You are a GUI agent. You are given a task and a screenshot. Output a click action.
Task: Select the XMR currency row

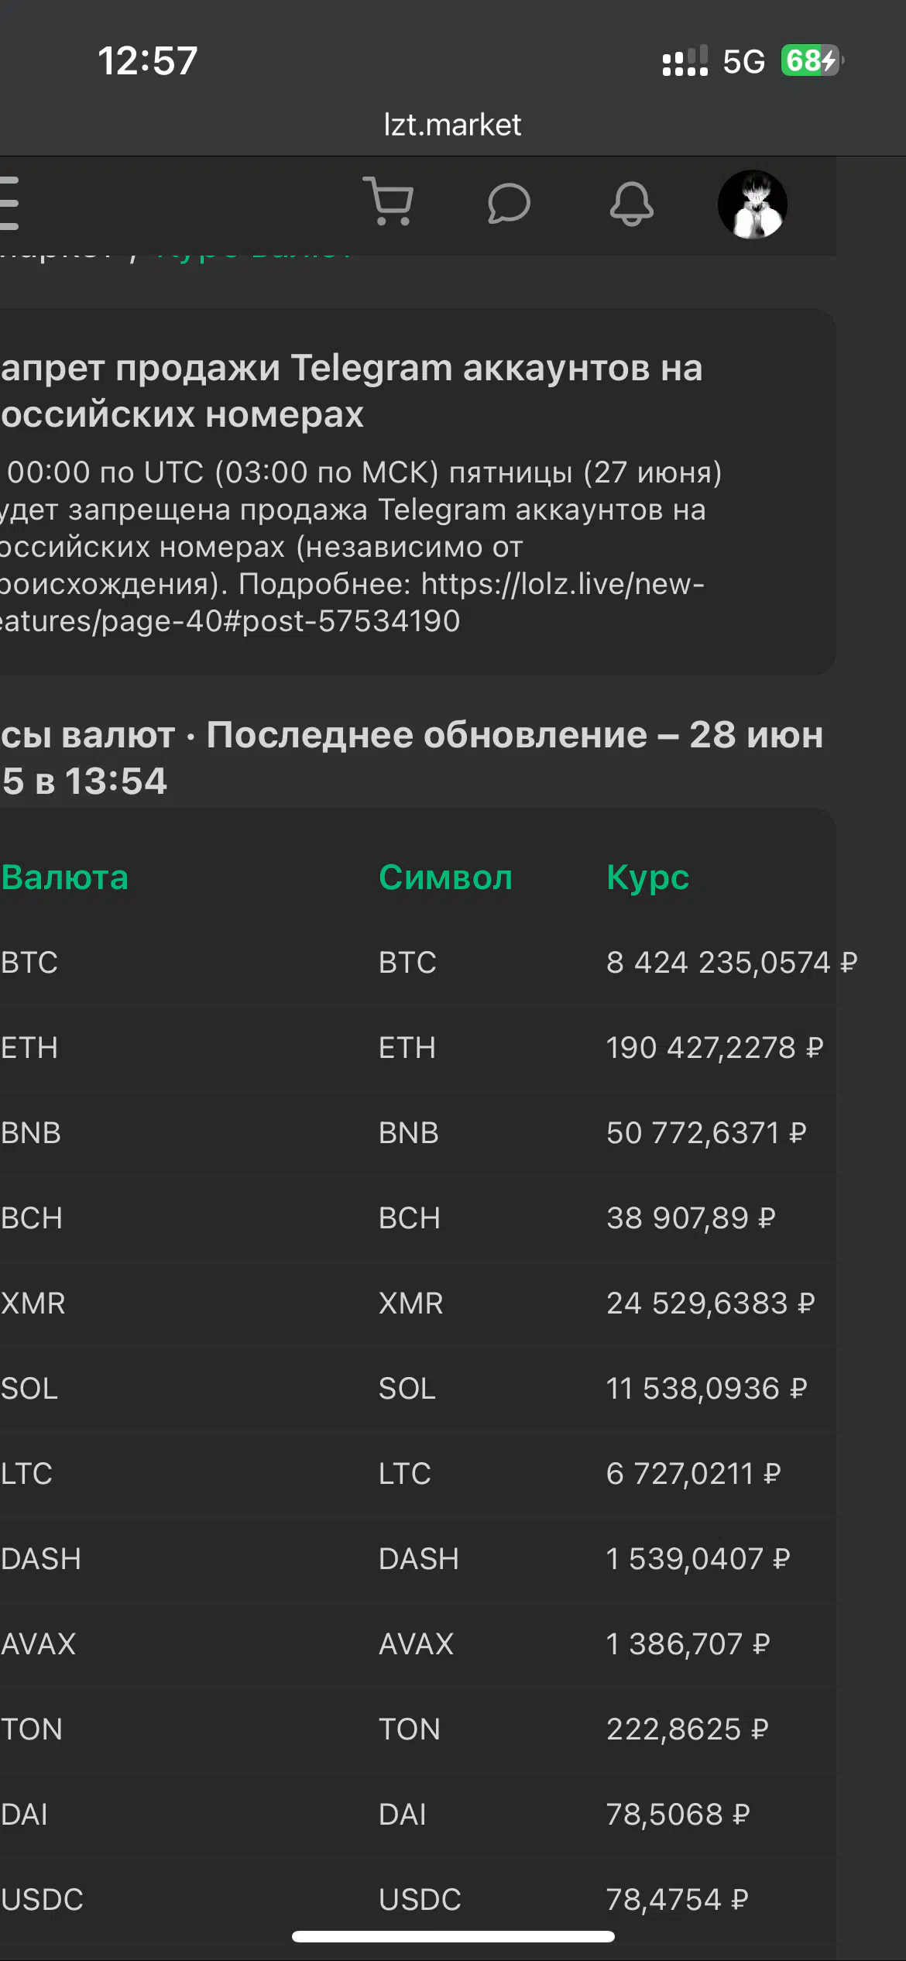click(418, 1303)
